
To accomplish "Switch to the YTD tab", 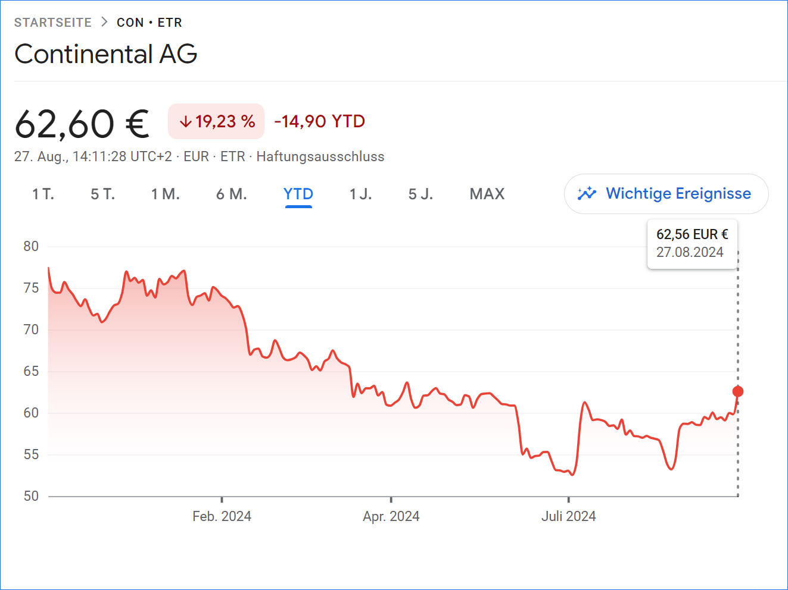I will [x=298, y=194].
